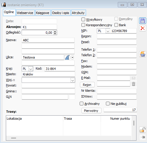Cancel changes with the red X icon
This screenshot has width=147, height=143.
click(142, 28)
